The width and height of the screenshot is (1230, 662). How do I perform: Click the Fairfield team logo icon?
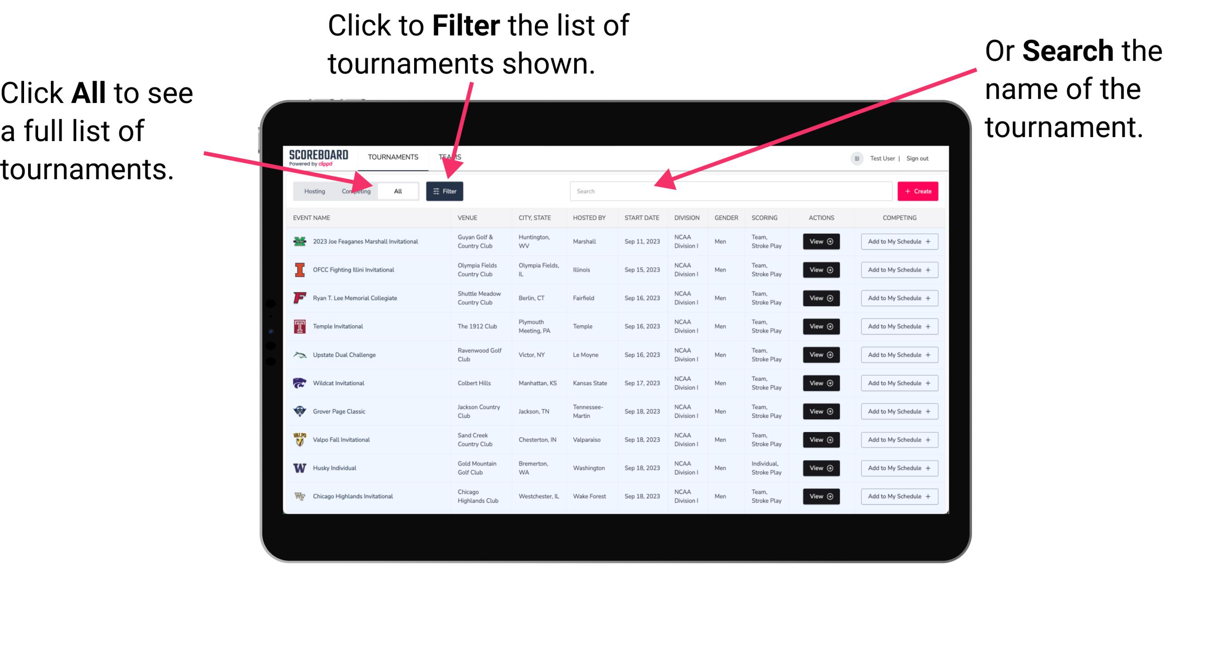(x=298, y=298)
